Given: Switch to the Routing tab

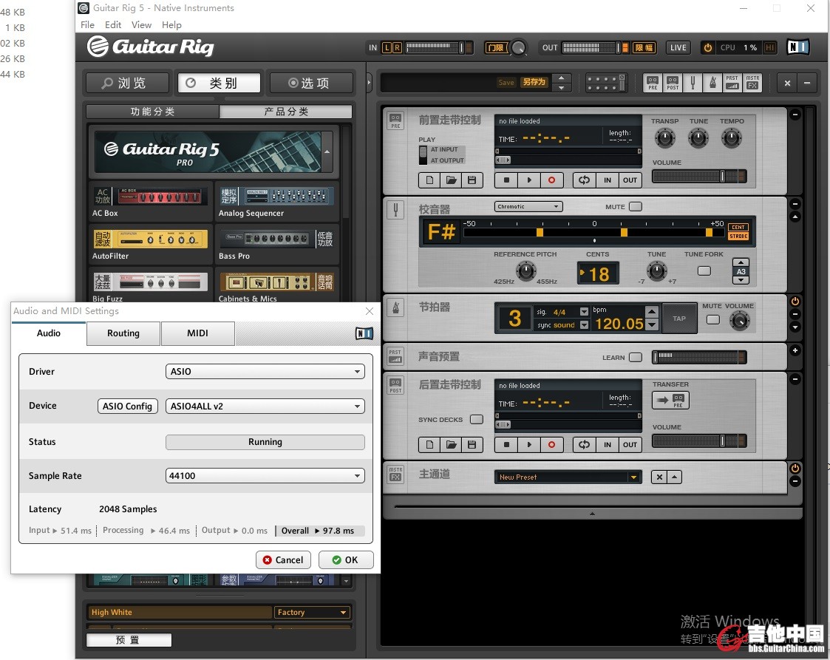Looking at the screenshot, I should pyautogui.click(x=123, y=333).
